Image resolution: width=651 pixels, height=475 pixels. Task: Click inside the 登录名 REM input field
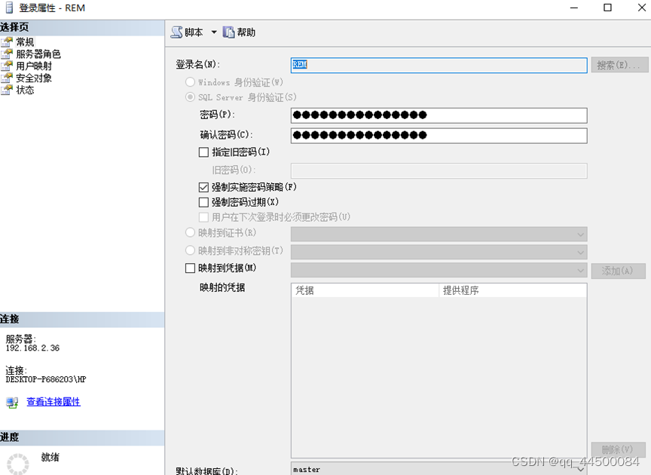point(437,66)
